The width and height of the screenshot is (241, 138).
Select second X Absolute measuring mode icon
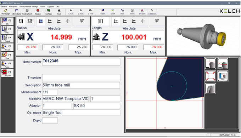tap(50, 21)
